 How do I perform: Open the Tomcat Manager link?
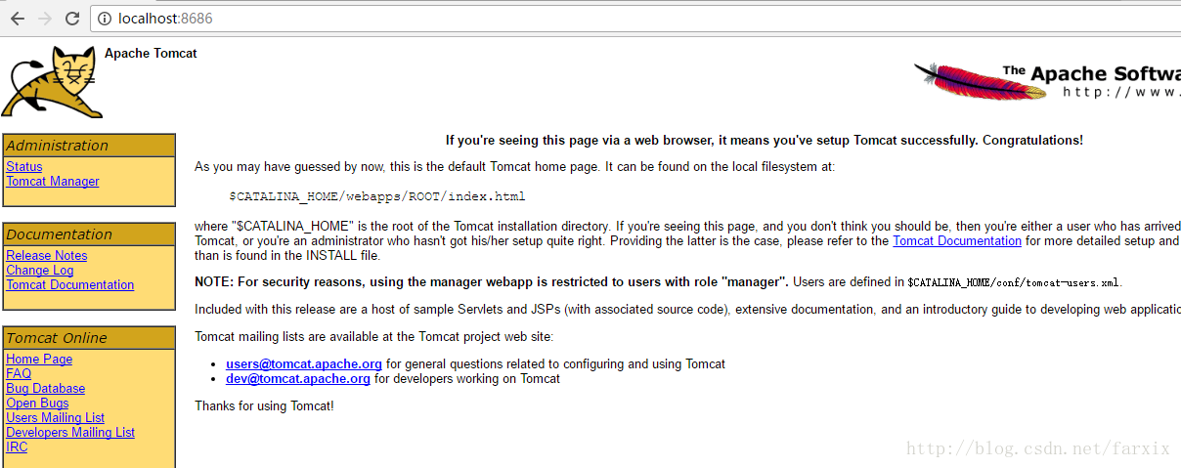tap(52, 182)
